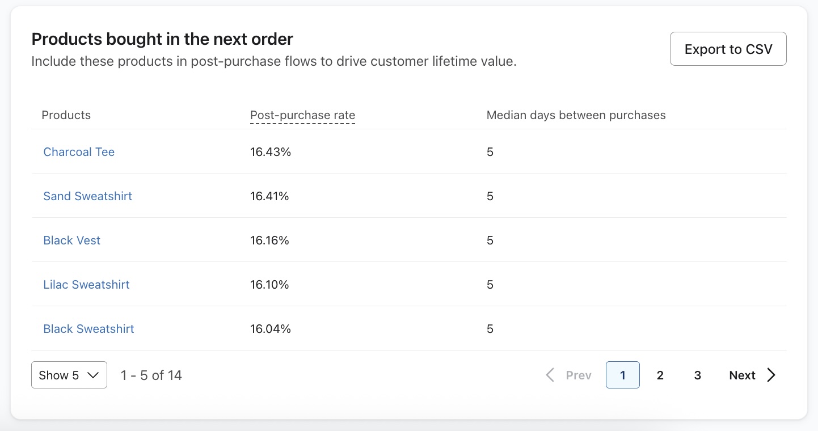
Task: Open the Sand Sweatshirt product link
Action: 87,196
